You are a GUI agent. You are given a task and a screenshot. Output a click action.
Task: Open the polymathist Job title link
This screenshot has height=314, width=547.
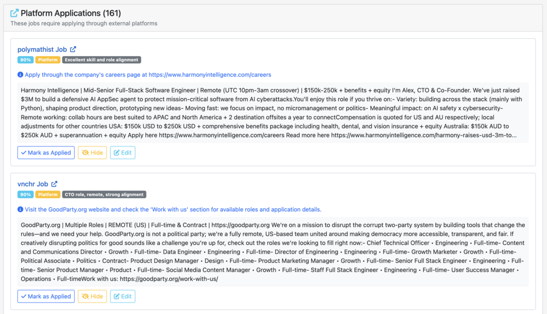[x=42, y=50]
